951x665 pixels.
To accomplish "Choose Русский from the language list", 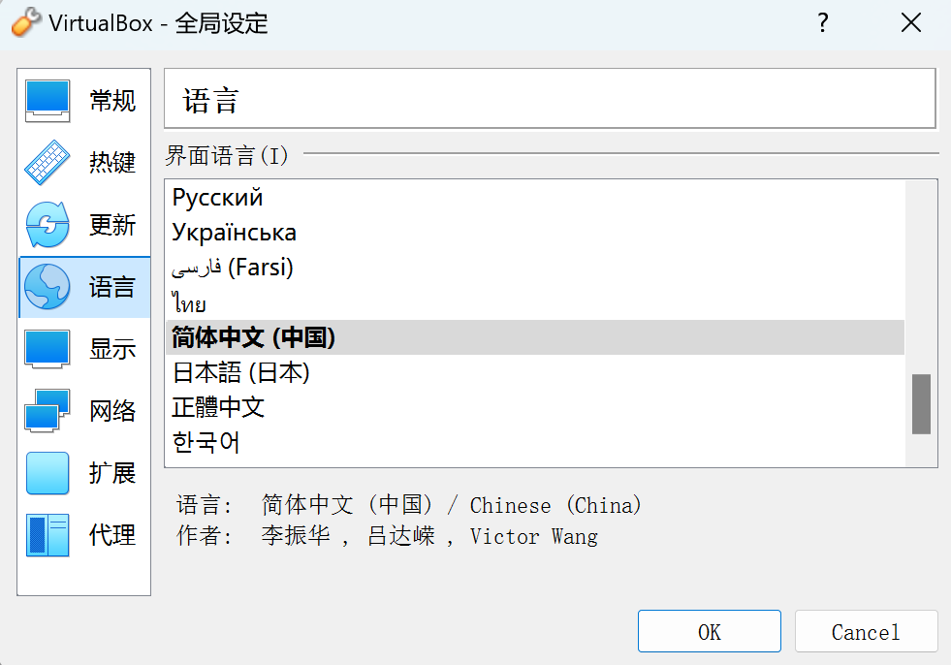I will coord(535,198).
